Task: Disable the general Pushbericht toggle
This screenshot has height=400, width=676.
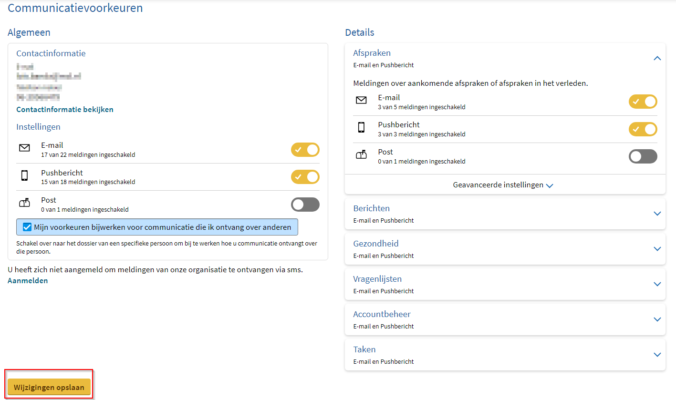Action: point(305,177)
